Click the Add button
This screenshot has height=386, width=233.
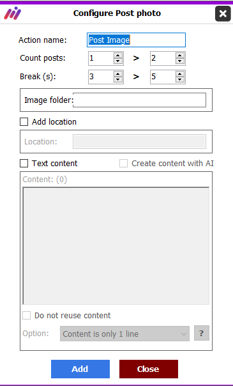tap(80, 369)
